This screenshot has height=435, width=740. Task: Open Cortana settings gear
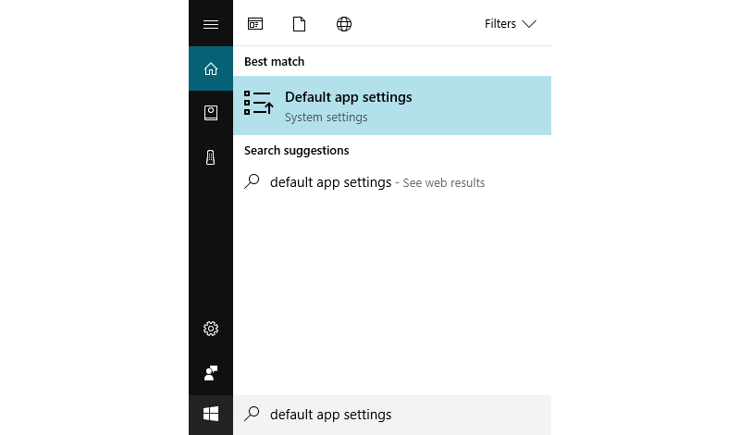pos(211,329)
